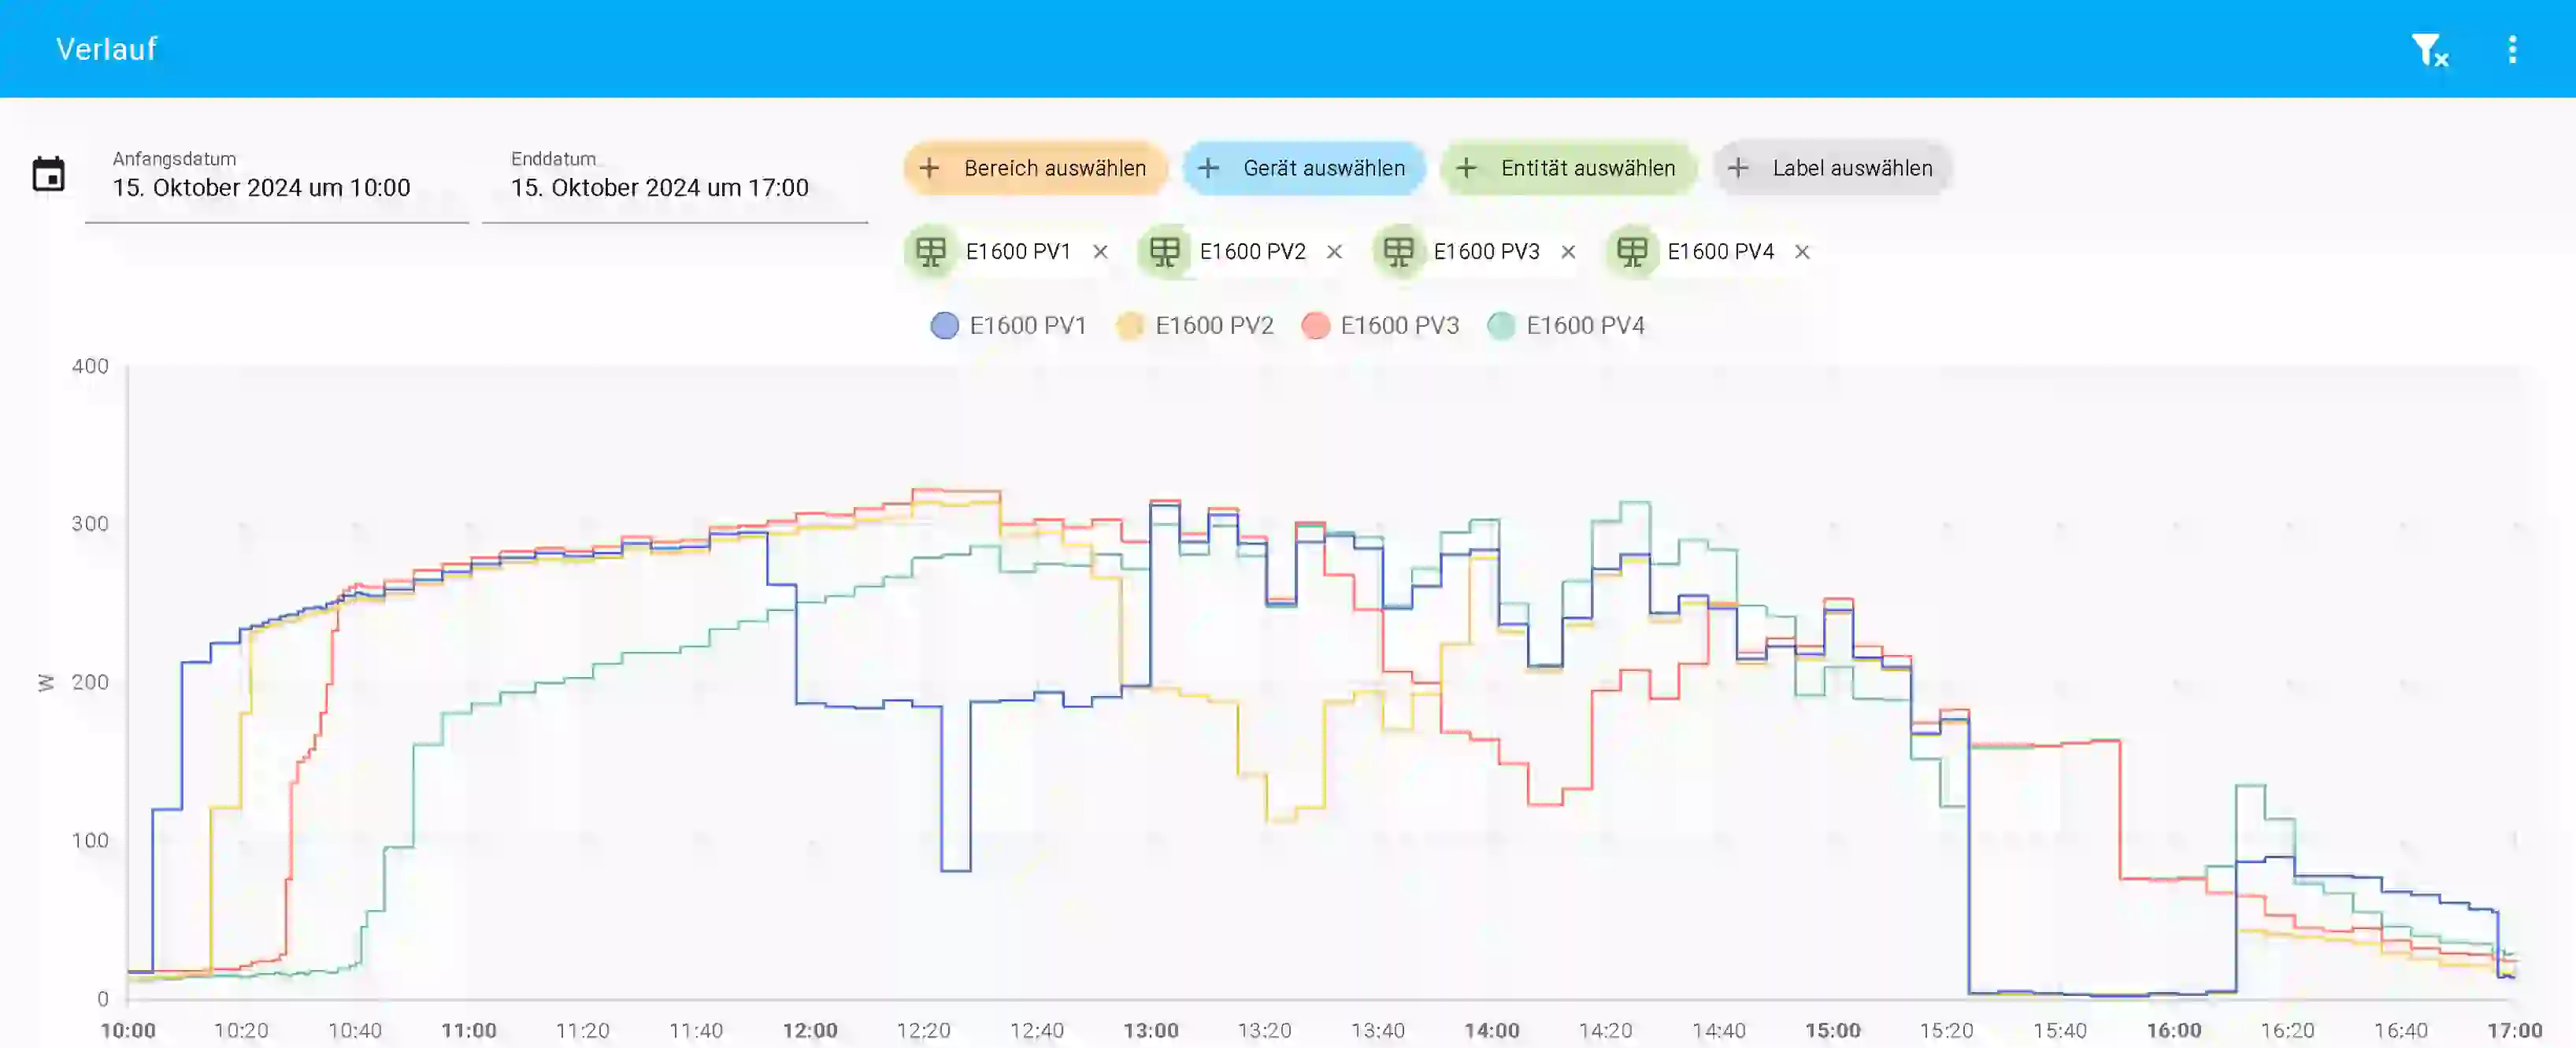Open the Bereich auswählen area picker
The image size is (2576, 1048).
[x=1035, y=168]
